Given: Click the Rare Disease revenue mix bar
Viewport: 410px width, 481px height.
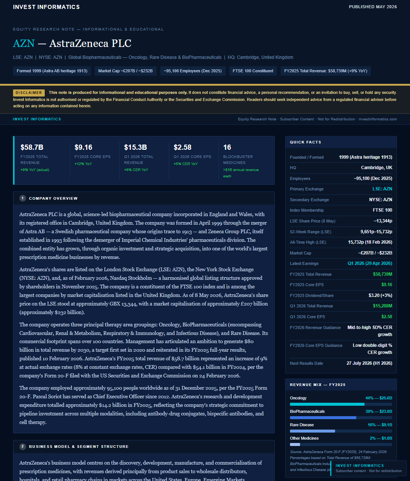Looking at the screenshot, I should [341, 431].
